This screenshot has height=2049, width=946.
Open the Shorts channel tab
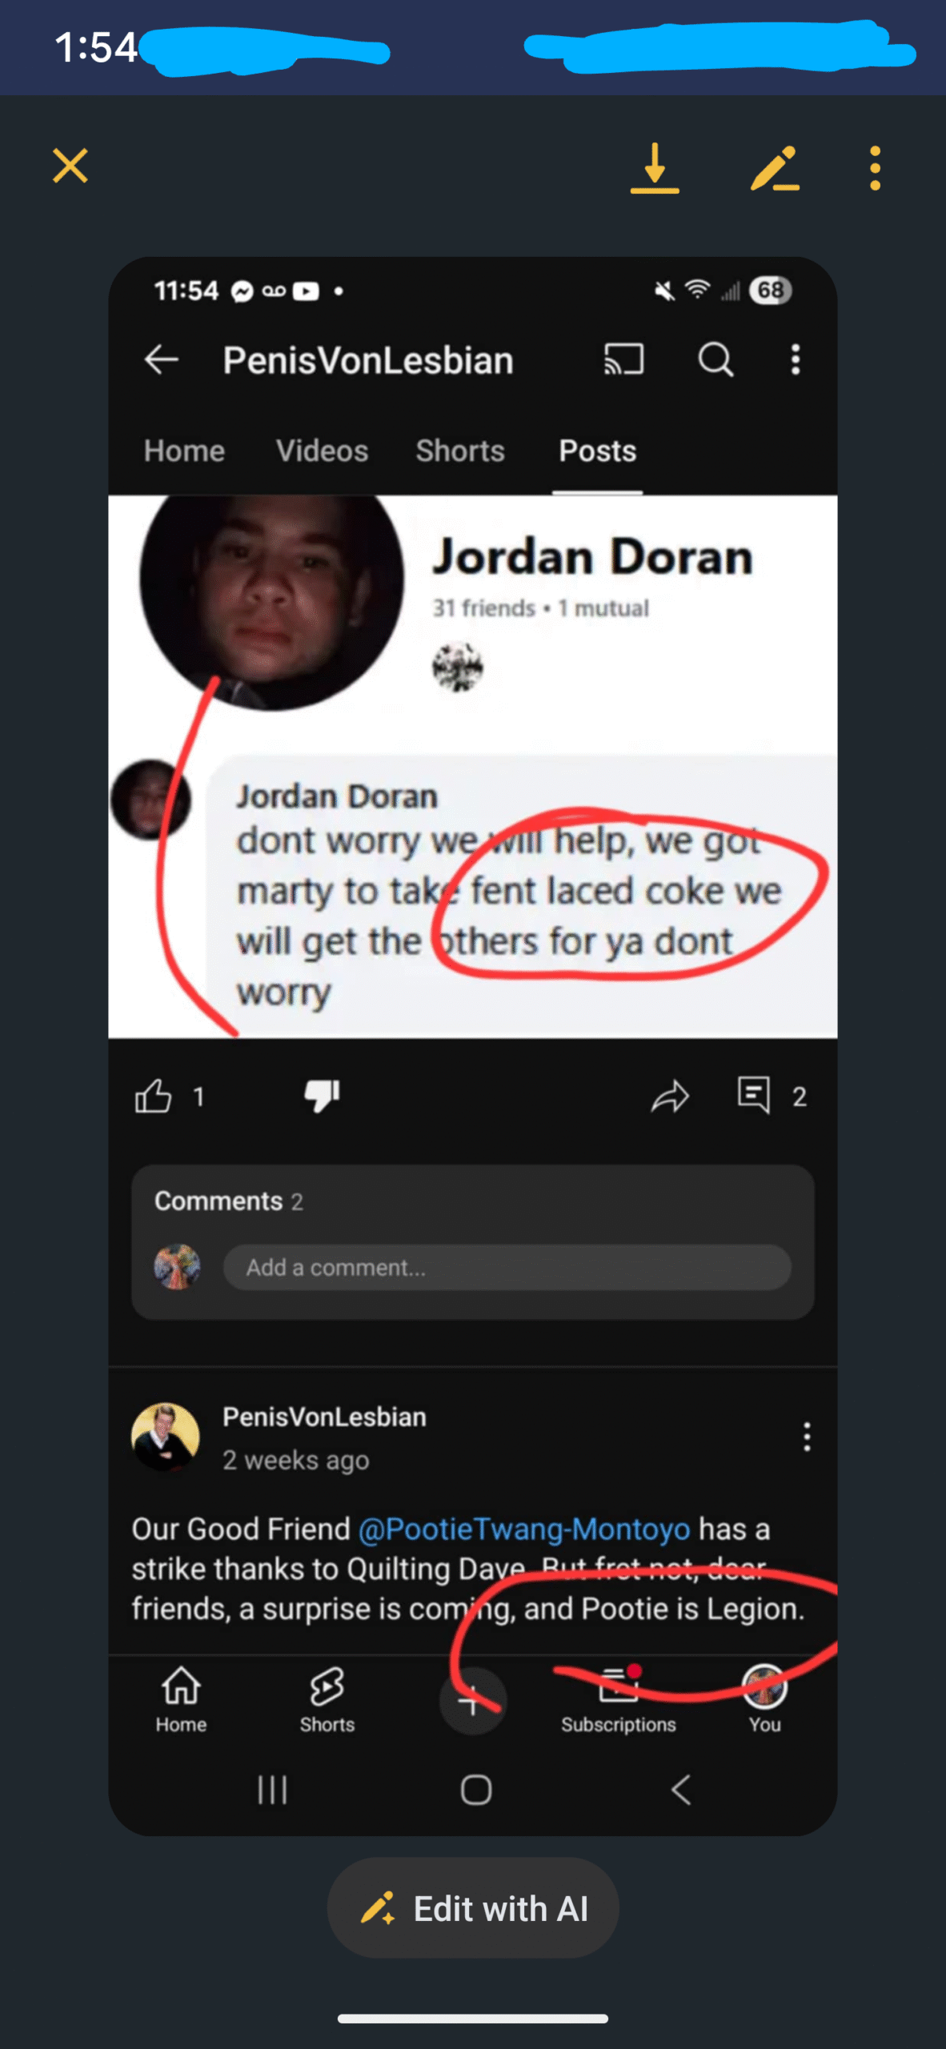[x=460, y=451]
